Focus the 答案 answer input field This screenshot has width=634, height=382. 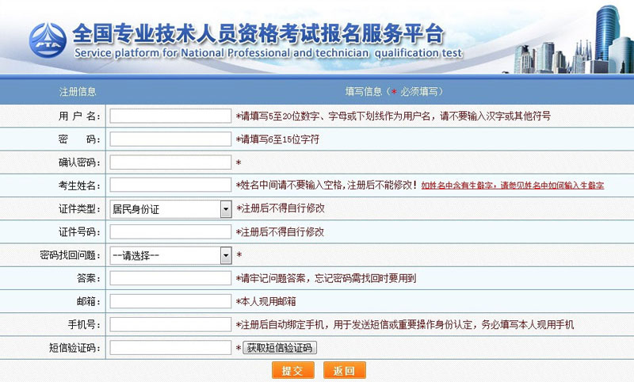170,278
